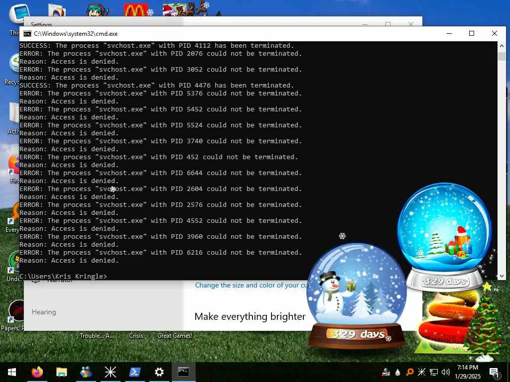Open the network status tray icon
The width and height of the screenshot is (510, 382).
point(434,372)
